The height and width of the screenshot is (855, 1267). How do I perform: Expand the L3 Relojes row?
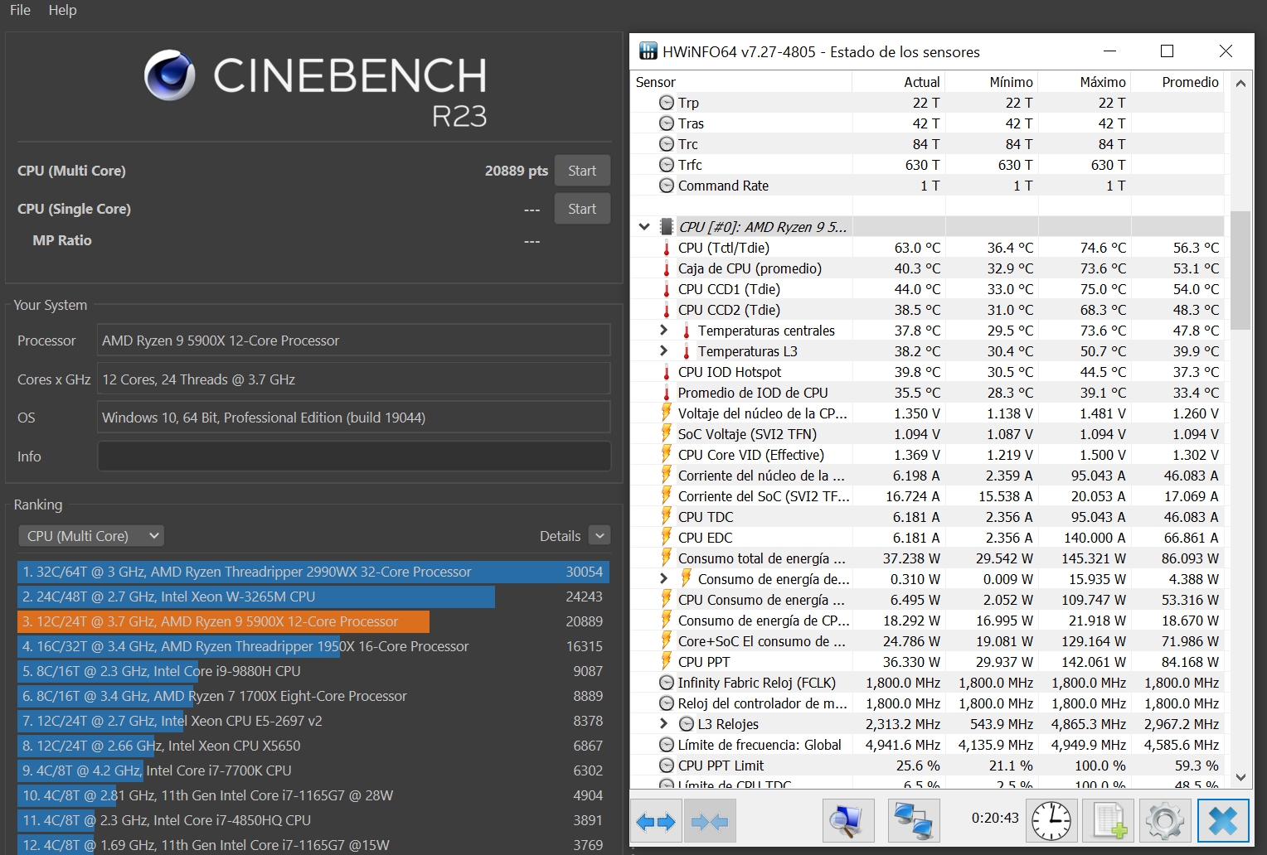[x=663, y=723]
